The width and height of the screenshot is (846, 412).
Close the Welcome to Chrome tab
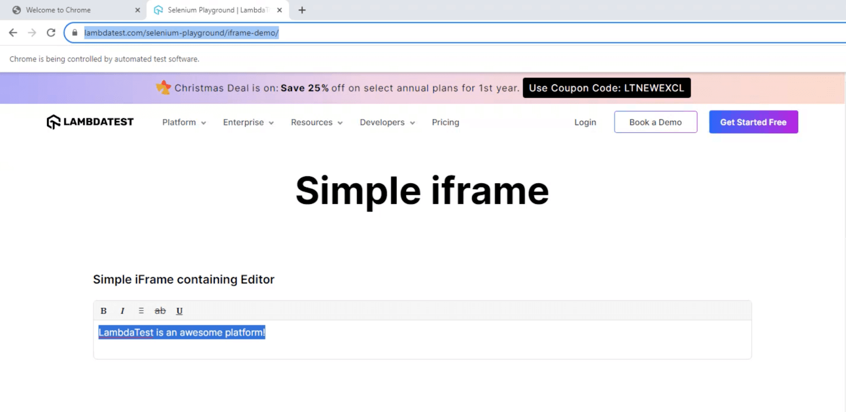137,10
